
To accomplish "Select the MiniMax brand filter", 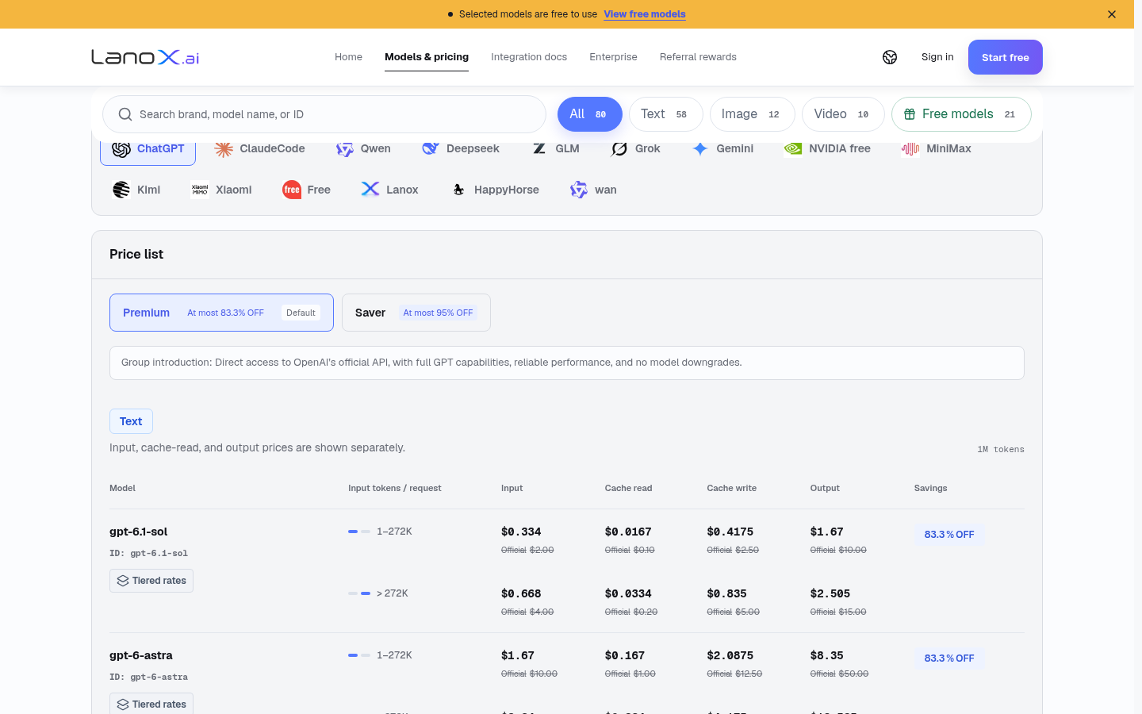I will pyautogui.click(x=937, y=148).
